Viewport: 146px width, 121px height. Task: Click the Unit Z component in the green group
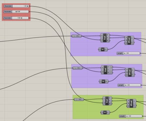105,112
